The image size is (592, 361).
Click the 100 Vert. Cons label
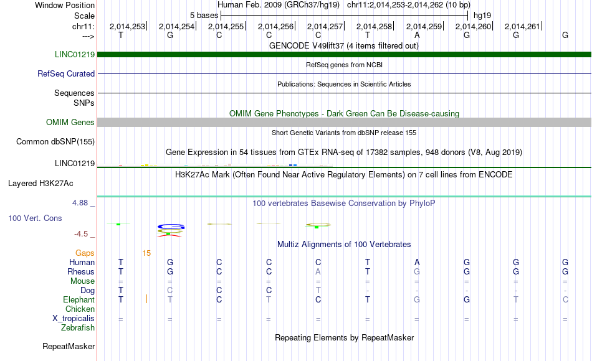35,218
